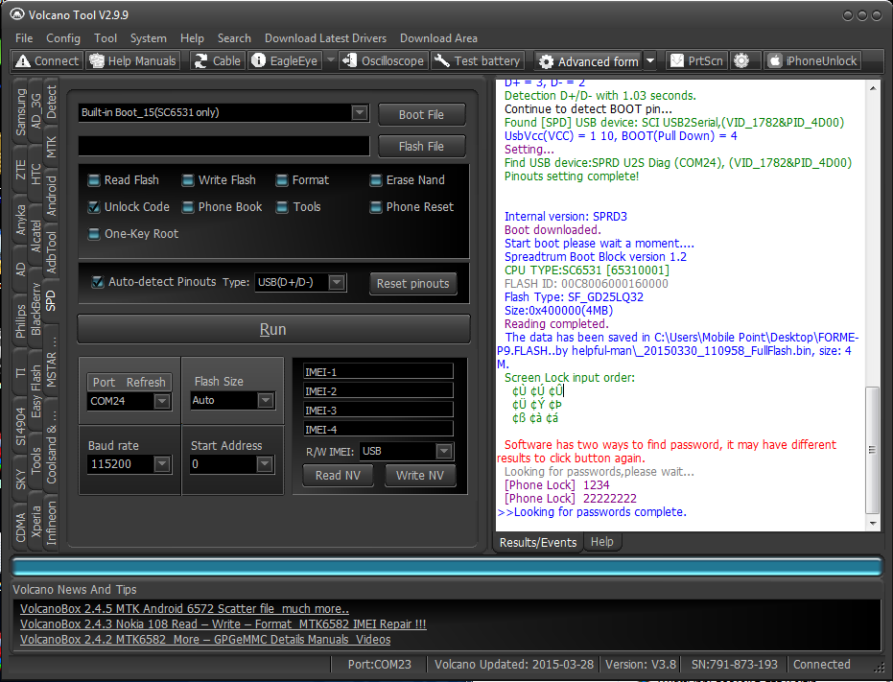893x682 pixels.
Task: Open Download Latest Drivers menu
Action: click(325, 38)
